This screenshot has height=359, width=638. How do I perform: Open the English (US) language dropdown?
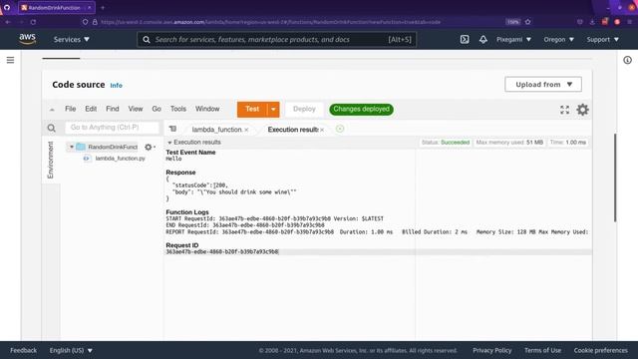[71, 350]
